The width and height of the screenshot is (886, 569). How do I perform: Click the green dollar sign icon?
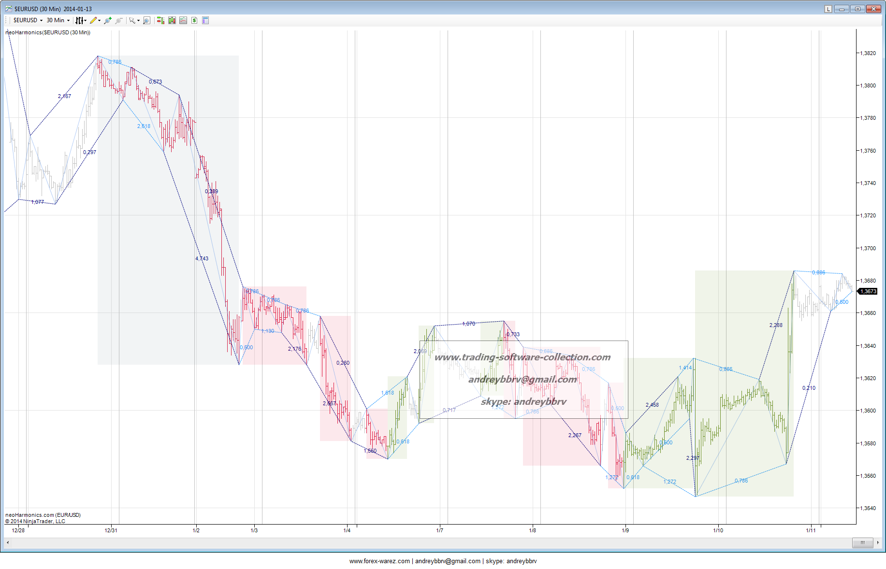click(x=194, y=20)
